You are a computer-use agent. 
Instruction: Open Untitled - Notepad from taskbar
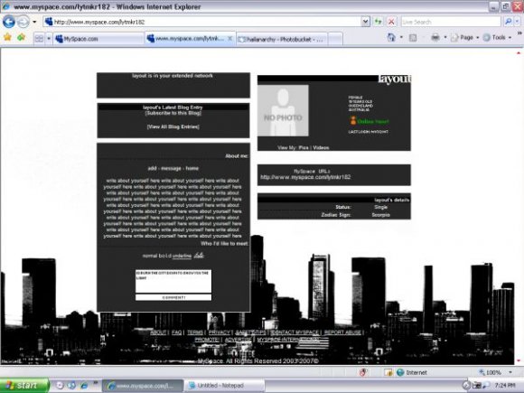point(224,386)
